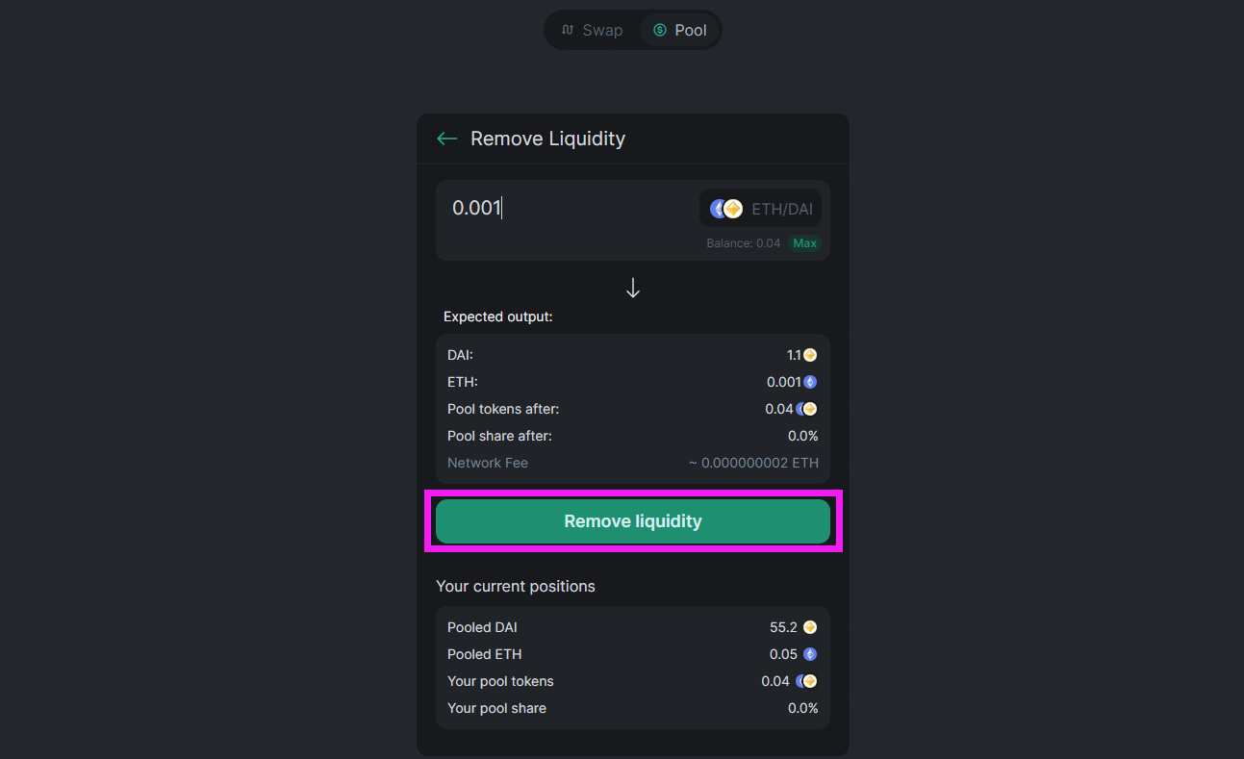The width and height of the screenshot is (1244, 759).
Task: Confirm with the Remove liquidity button
Action: [633, 521]
